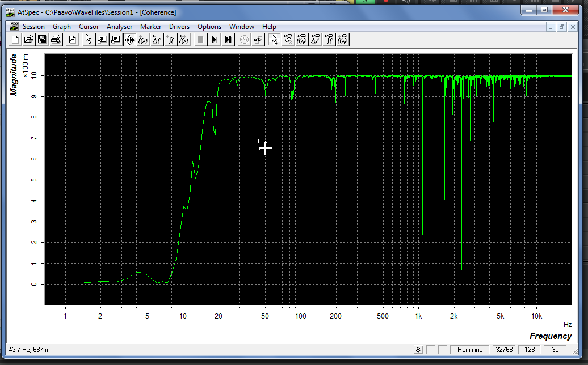This screenshot has height=365, width=588.
Task: Open the Options menu
Action: click(x=209, y=27)
